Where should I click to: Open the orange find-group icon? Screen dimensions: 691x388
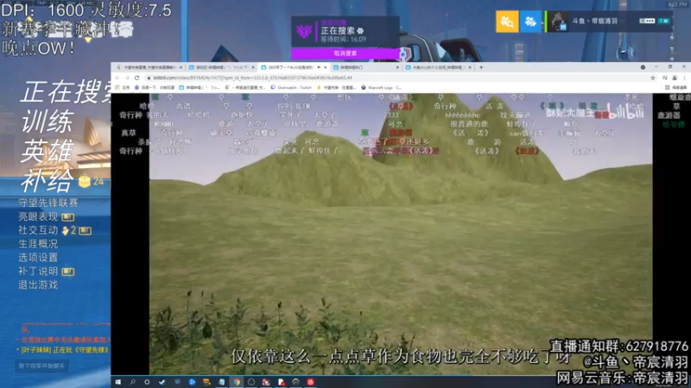tap(507, 21)
